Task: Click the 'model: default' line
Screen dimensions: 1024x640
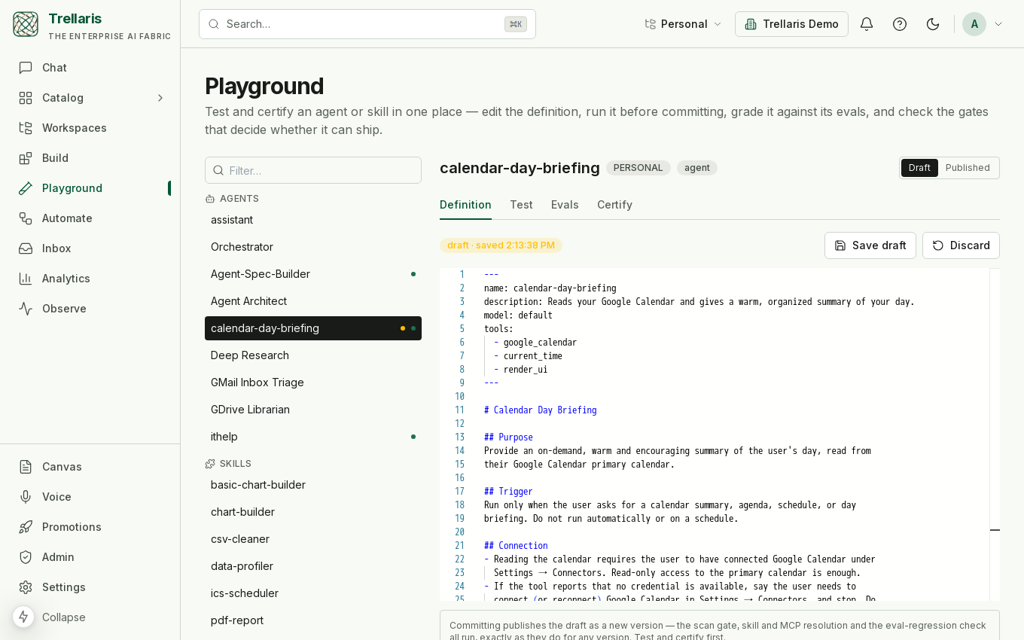Action: click(518, 315)
